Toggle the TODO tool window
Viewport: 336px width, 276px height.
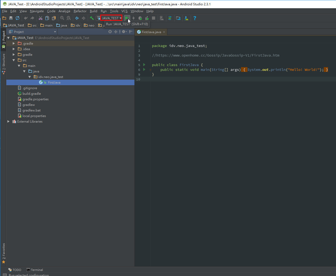coord(15,270)
